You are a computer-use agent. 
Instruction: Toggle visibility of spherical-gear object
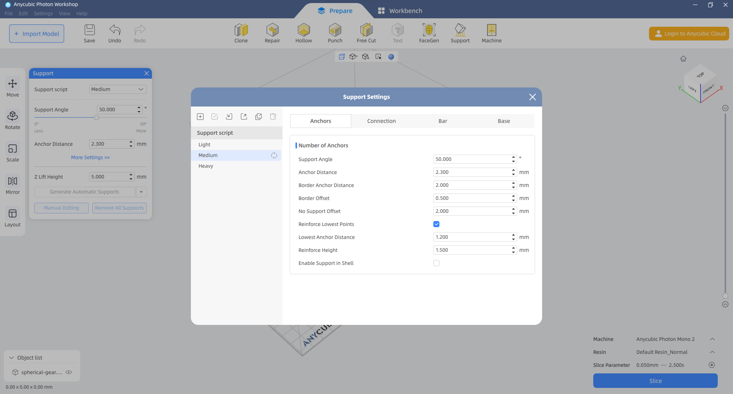pos(69,372)
